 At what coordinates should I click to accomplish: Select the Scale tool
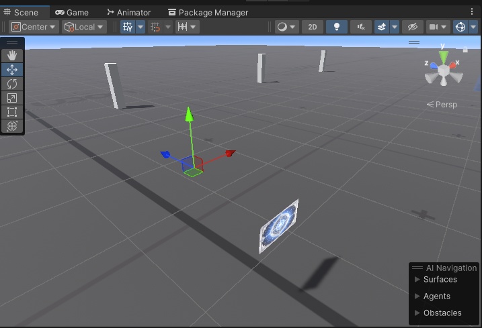(x=12, y=98)
